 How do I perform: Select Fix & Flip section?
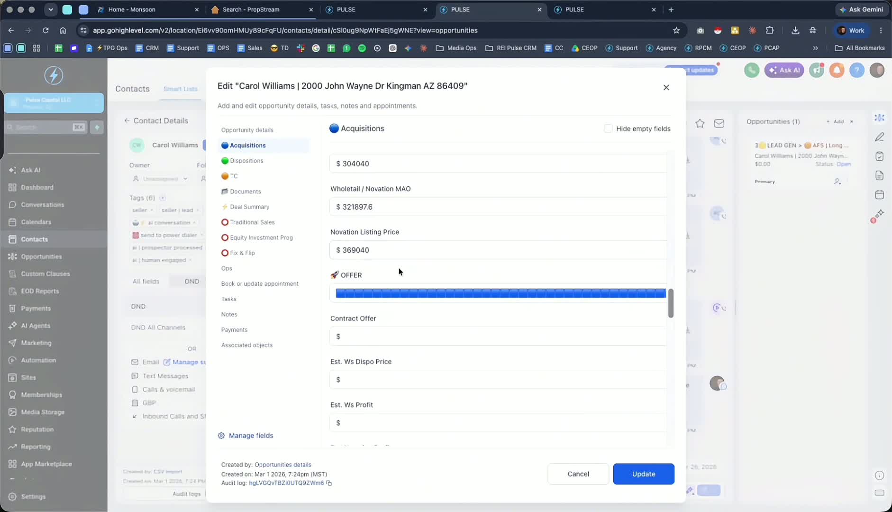pos(238,253)
